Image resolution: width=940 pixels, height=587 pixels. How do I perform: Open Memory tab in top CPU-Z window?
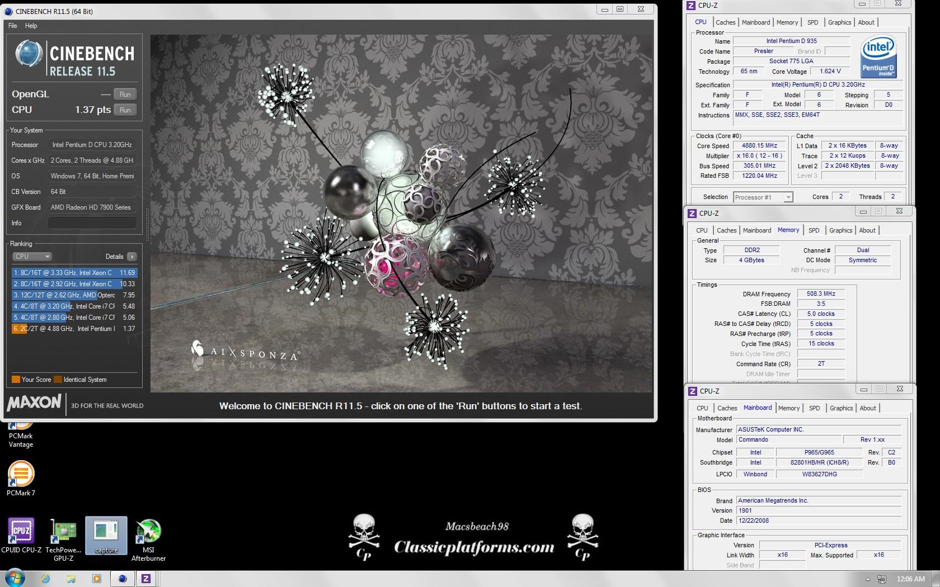click(x=787, y=22)
